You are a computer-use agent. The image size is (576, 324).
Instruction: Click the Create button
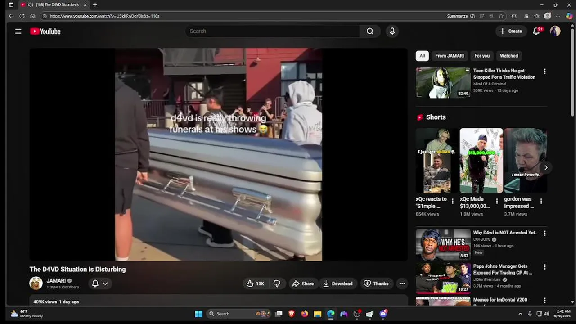(511, 31)
